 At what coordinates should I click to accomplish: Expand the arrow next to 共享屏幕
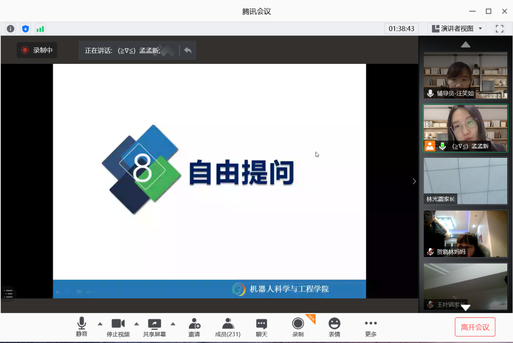(173, 324)
